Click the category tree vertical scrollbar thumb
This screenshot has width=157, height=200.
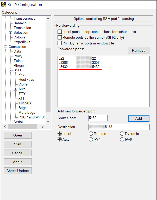(48, 80)
